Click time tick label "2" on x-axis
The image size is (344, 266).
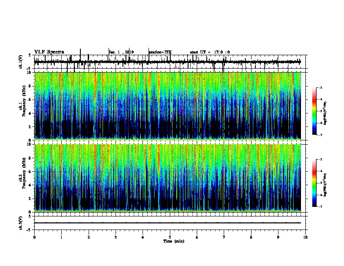(x=89, y=237)
